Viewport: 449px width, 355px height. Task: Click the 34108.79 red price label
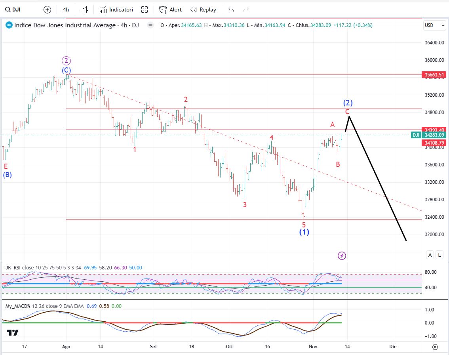coord(434,143)
